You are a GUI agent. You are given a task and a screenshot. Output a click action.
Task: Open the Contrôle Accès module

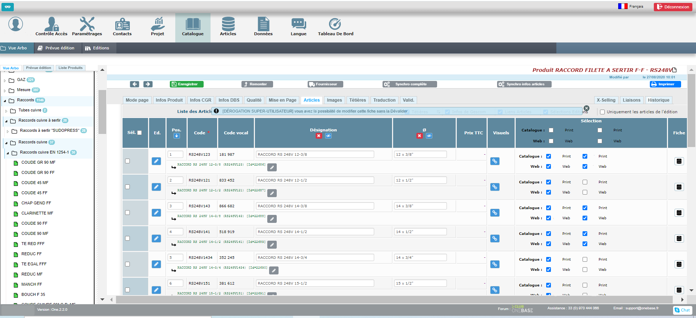[x=51, y=26]
